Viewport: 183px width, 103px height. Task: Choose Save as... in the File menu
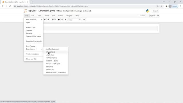pyautogui.click(x=34, y=30)
